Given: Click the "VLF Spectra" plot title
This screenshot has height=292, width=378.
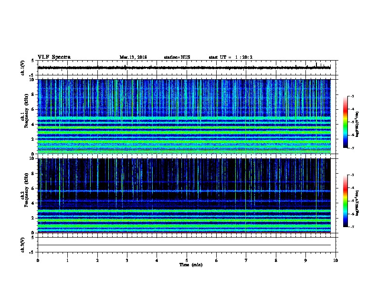Looking at the screenshot, I should (x=54, y=57).
